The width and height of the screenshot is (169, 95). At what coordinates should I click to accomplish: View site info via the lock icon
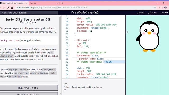[x=17, y=8]
